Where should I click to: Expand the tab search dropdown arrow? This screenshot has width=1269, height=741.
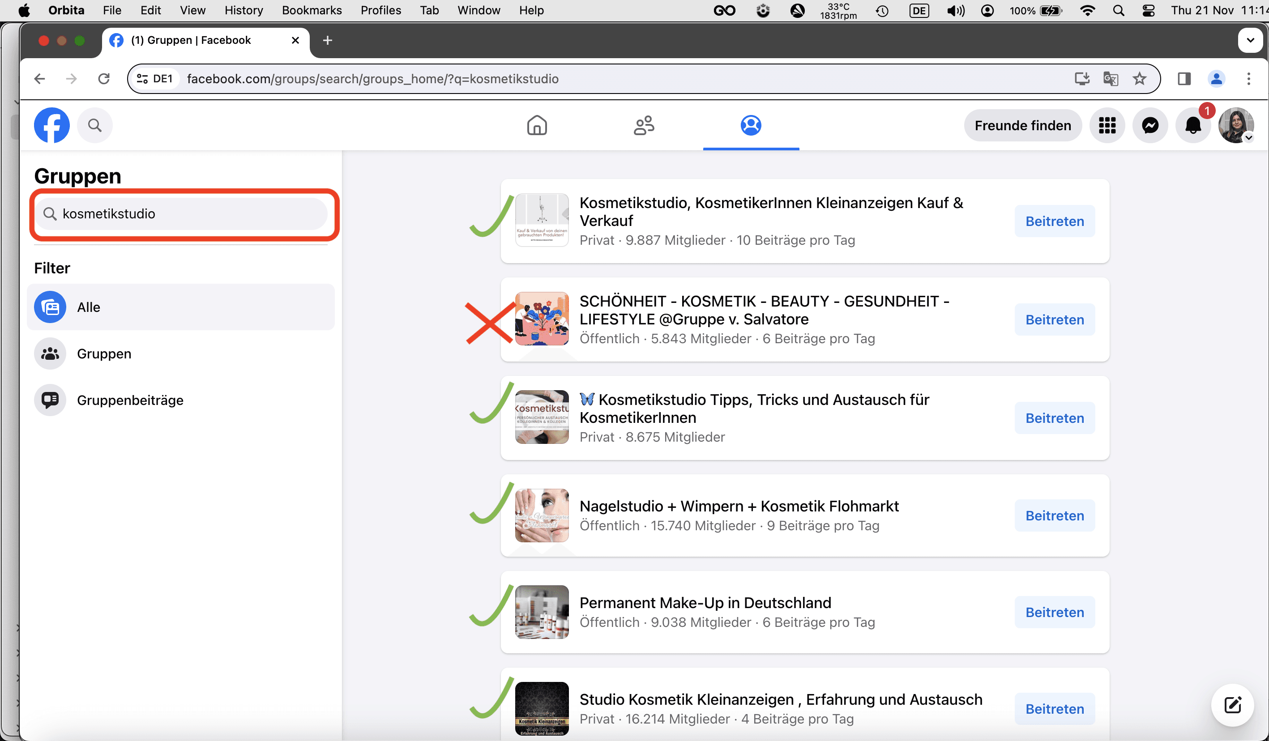click(1250, 40)
